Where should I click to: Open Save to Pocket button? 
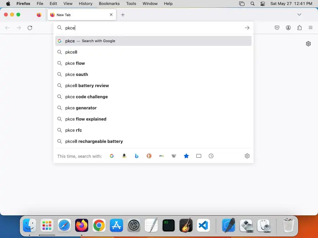(277, 28)
